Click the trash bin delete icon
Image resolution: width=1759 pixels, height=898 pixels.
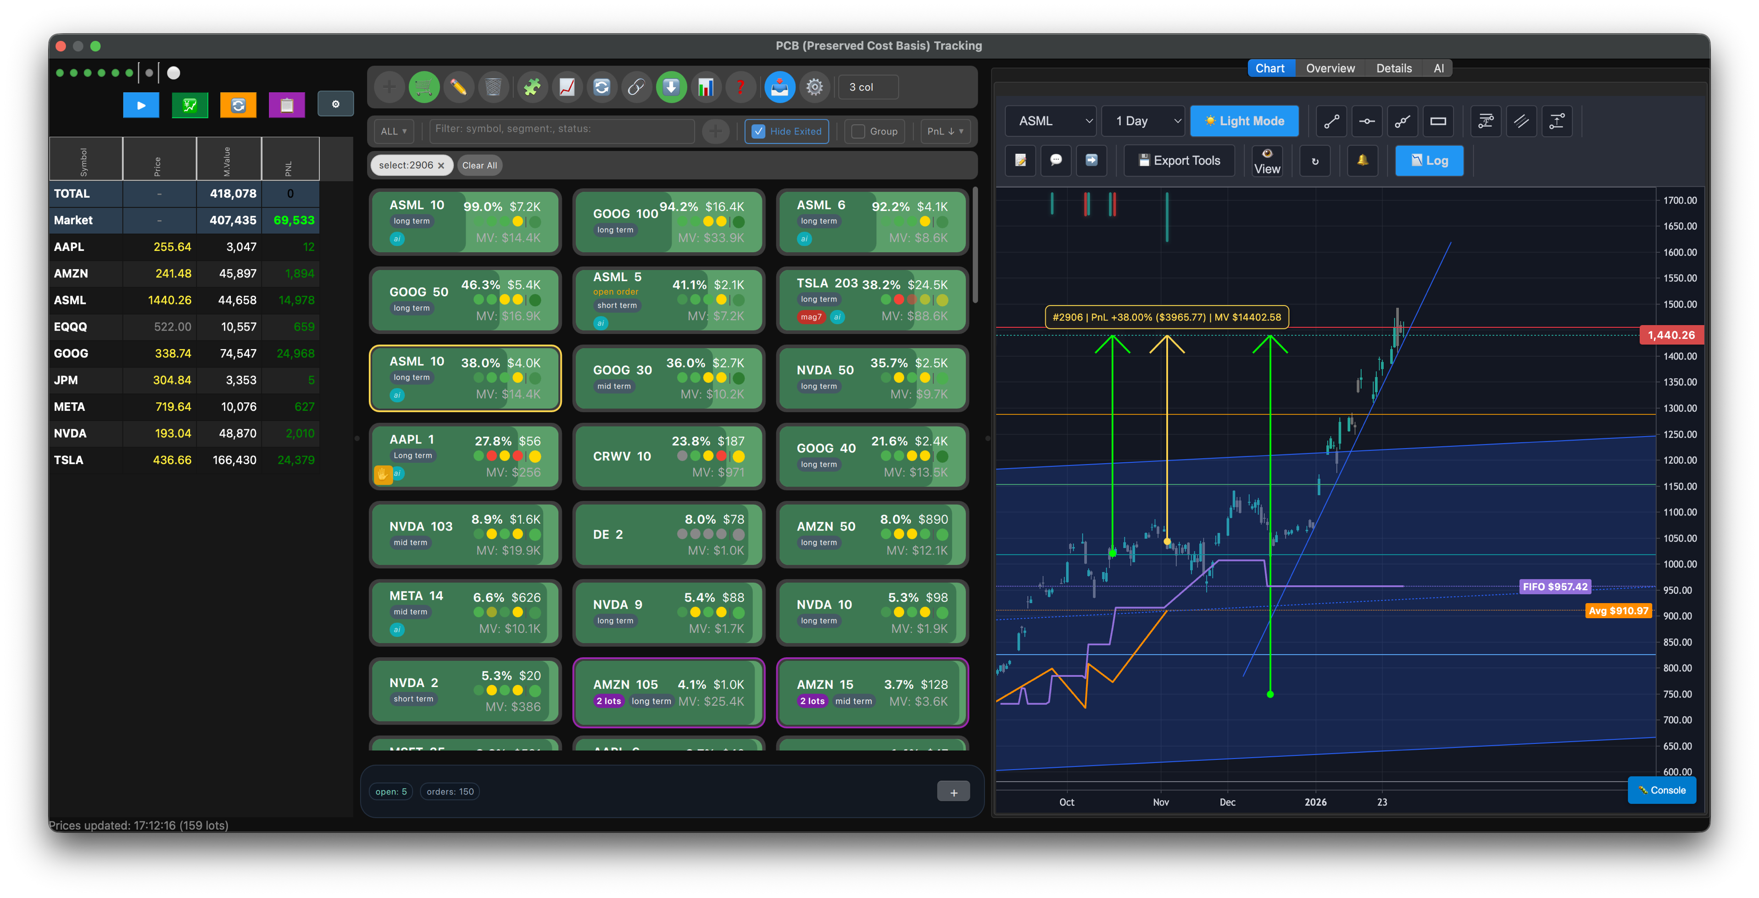coord(493,87)
